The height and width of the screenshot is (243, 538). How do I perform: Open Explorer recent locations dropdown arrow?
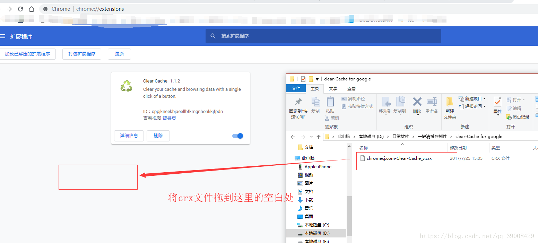[x=311, y=137]
